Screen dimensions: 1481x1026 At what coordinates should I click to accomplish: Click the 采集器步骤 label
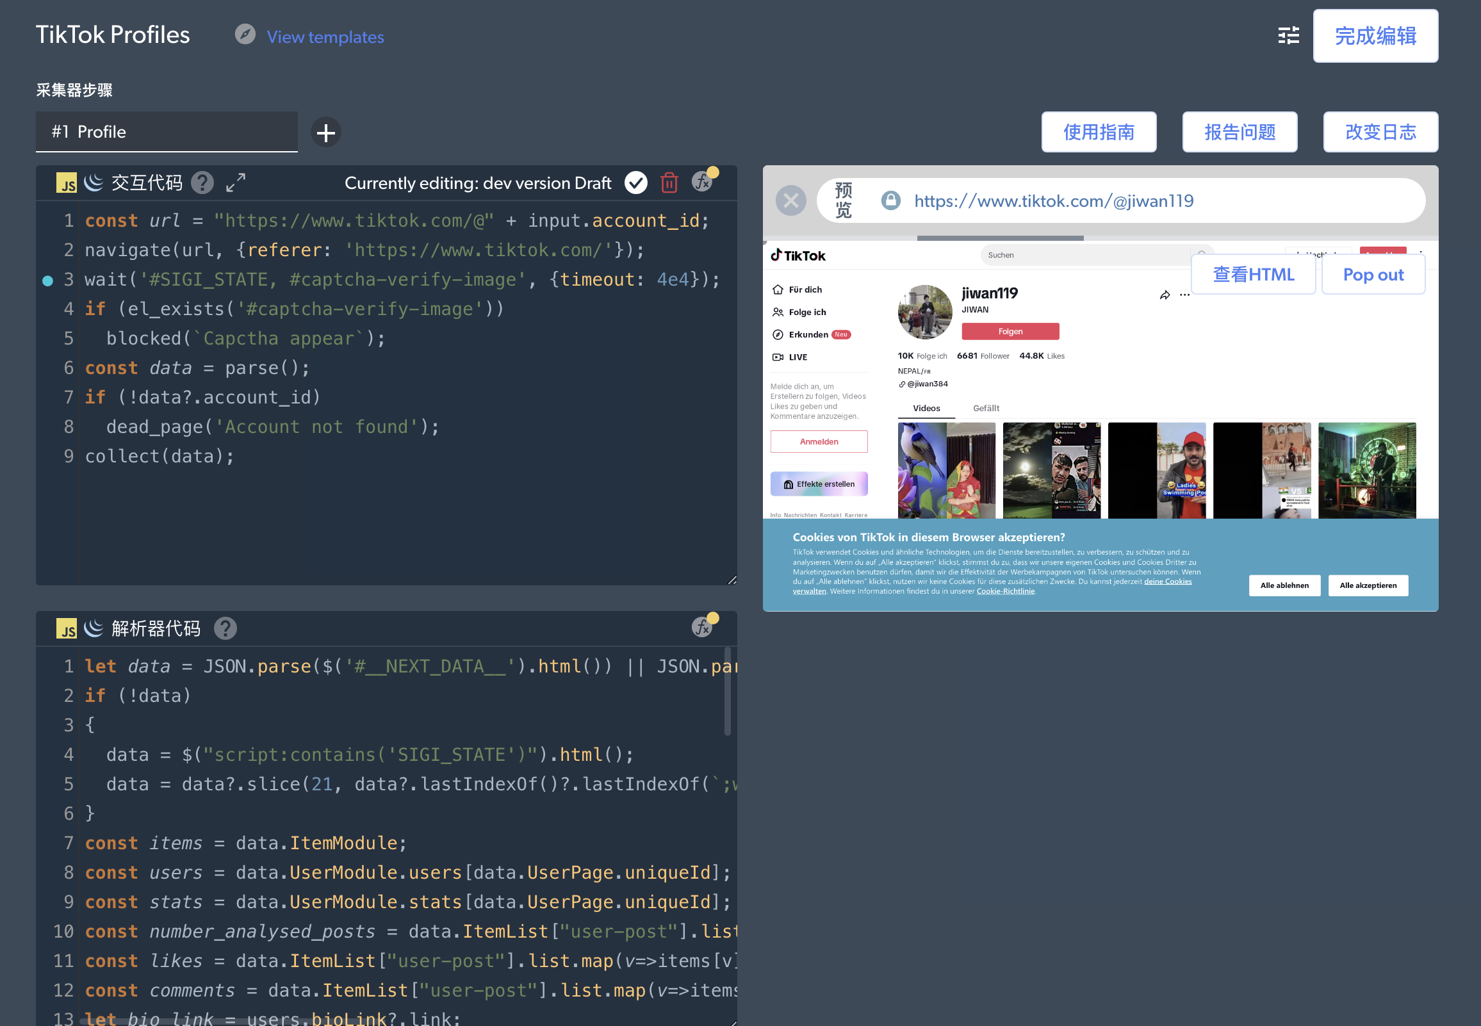coord(74,90)
